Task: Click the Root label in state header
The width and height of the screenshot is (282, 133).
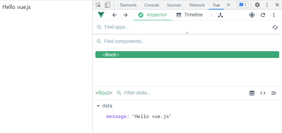Action: click(104, 93)
